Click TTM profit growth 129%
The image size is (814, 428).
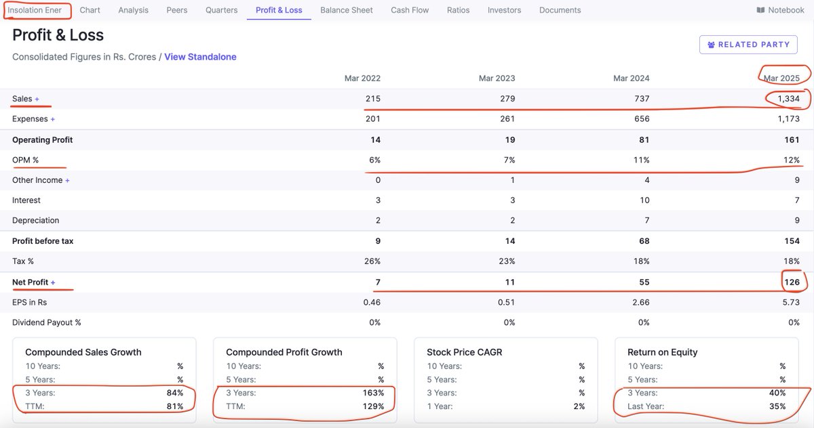374,406
